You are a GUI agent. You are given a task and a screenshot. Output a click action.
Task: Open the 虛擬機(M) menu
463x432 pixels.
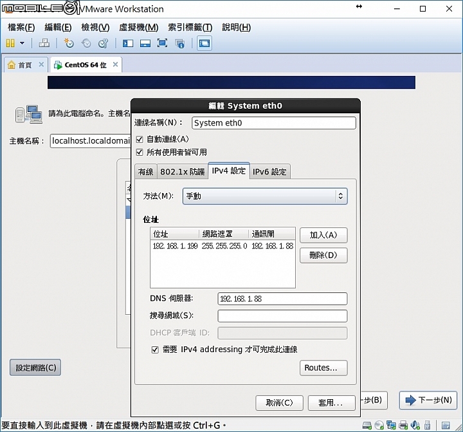click(139, 28)
